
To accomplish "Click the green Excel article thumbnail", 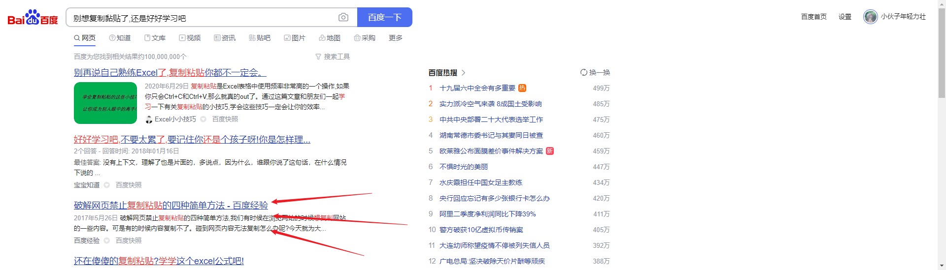I will coord(105,103).
